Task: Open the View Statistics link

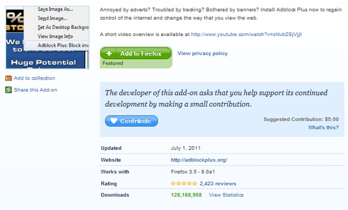Action: click(x=226, y=195)
